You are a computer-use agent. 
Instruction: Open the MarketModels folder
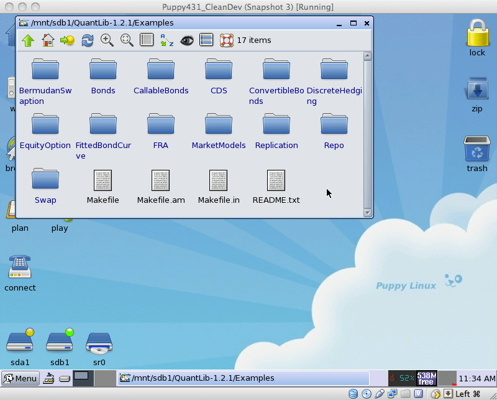click(219, 124)
